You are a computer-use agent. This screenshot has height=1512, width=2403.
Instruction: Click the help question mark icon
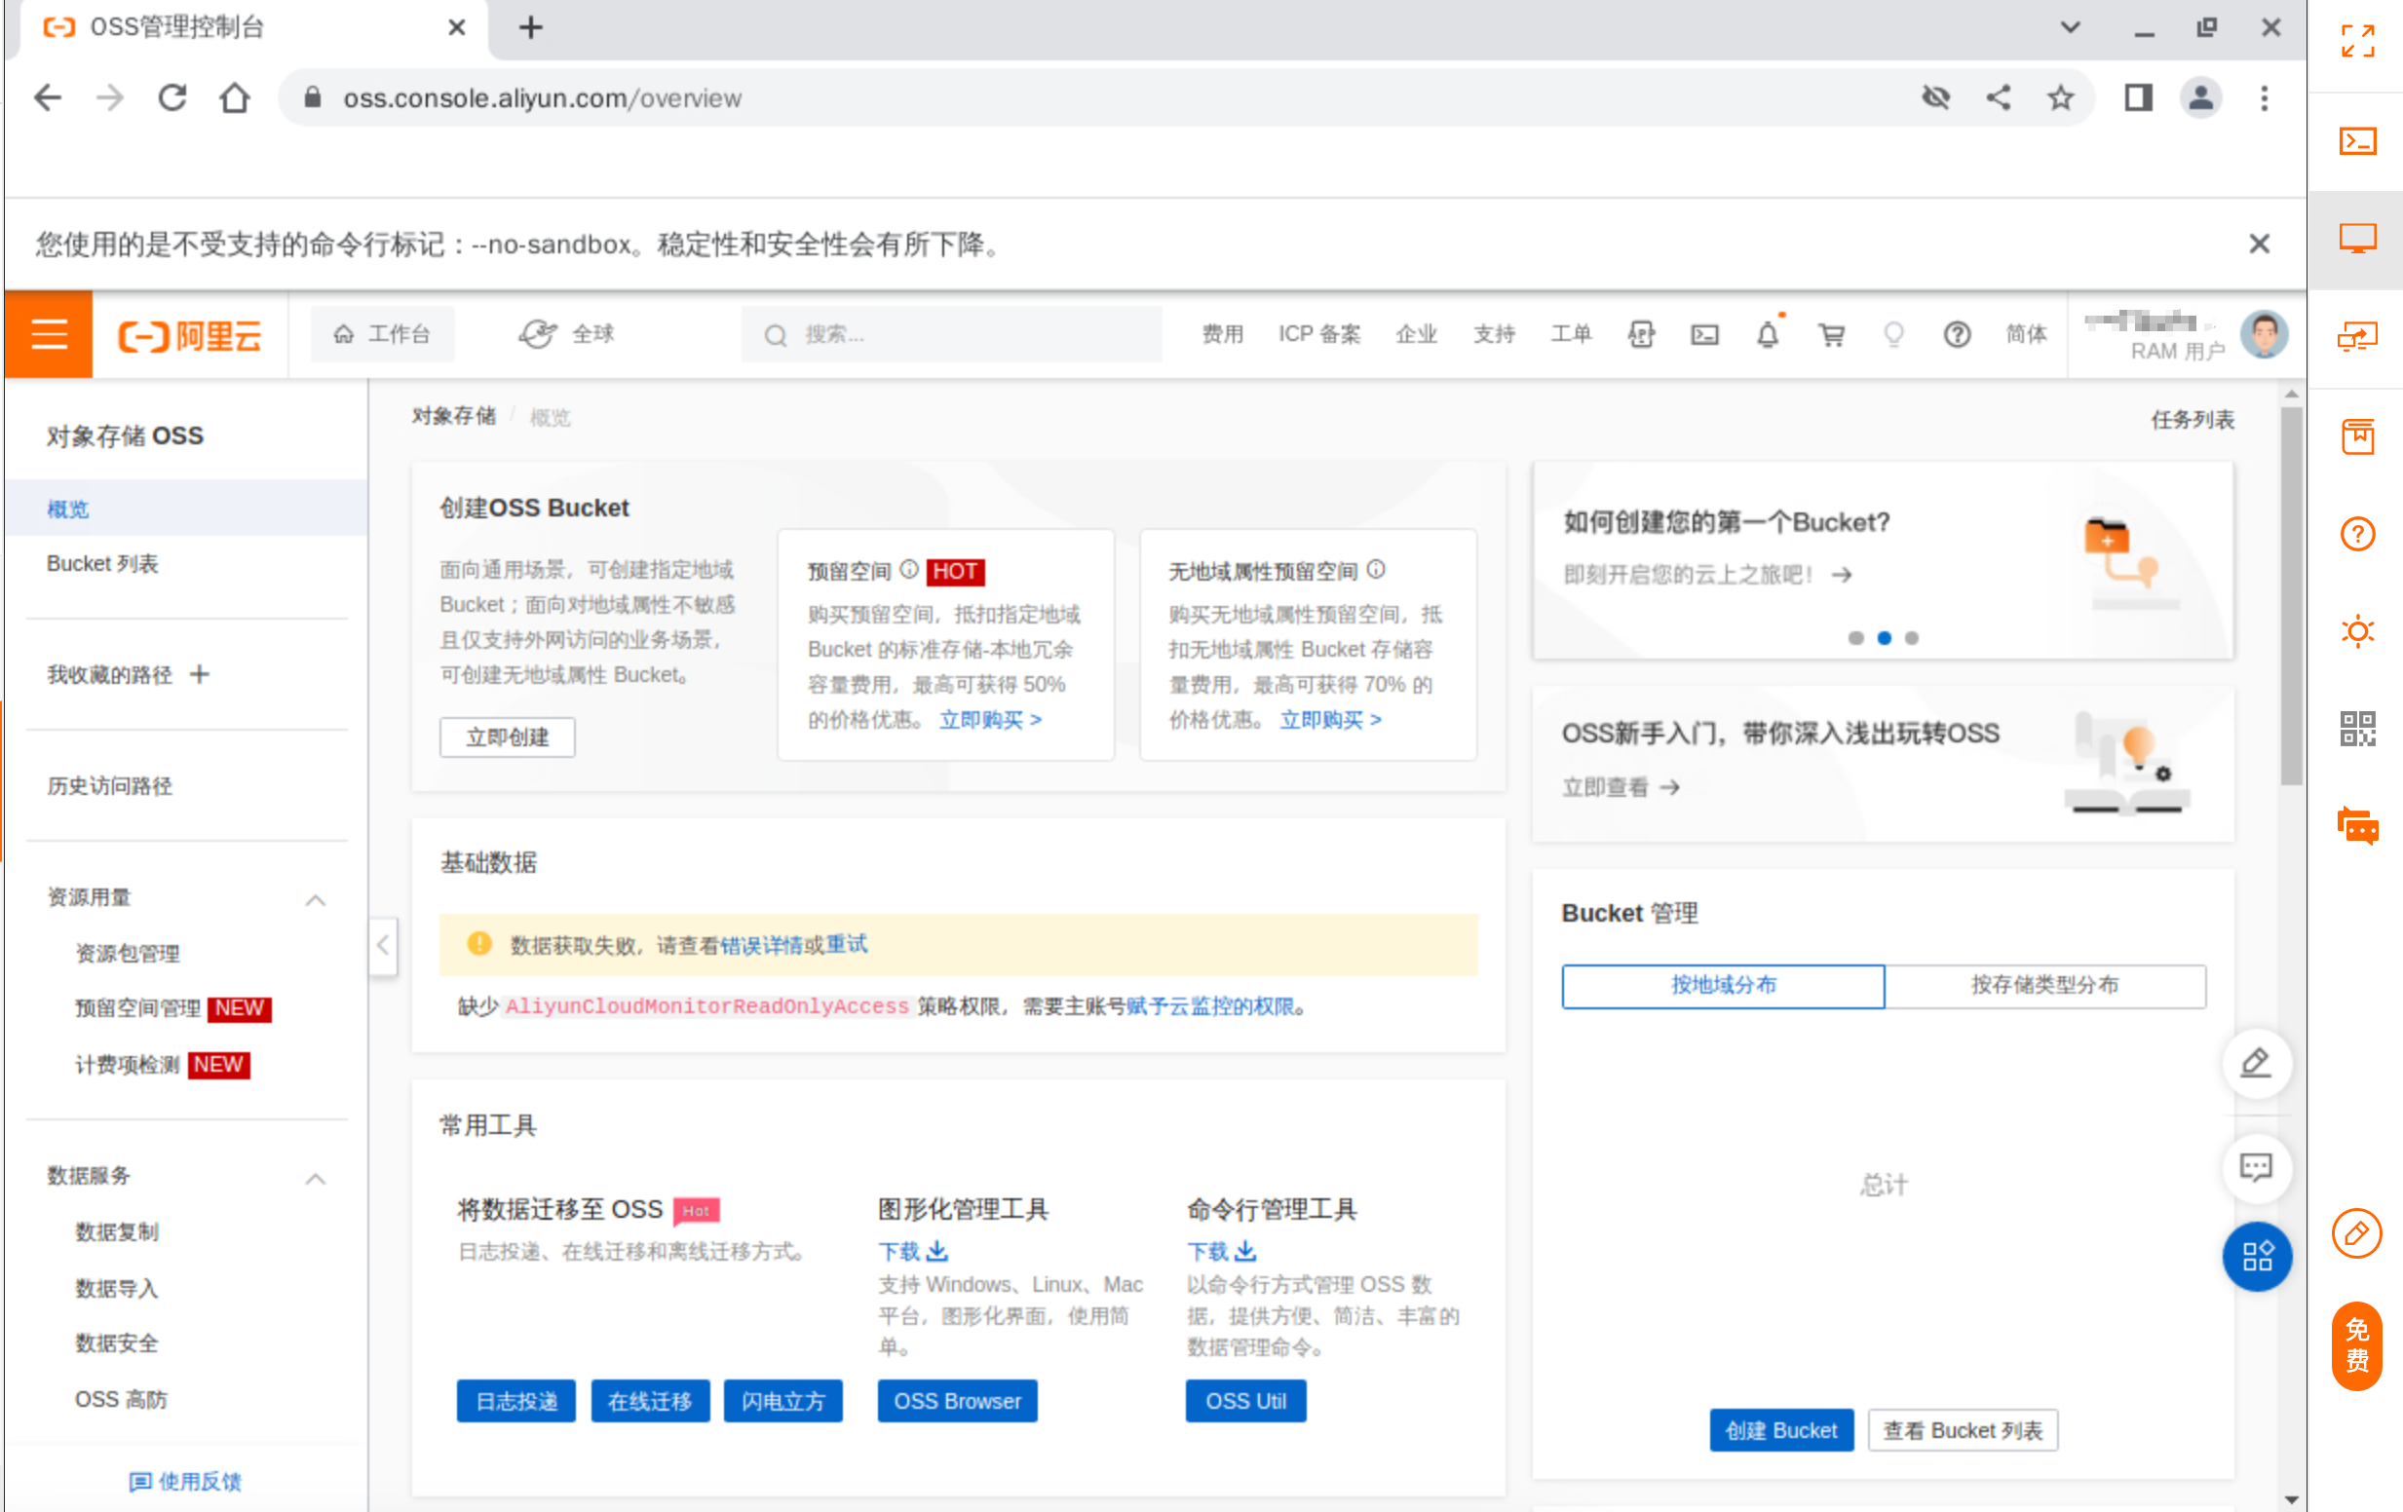pyautogui.click(x=1957, y=334)
